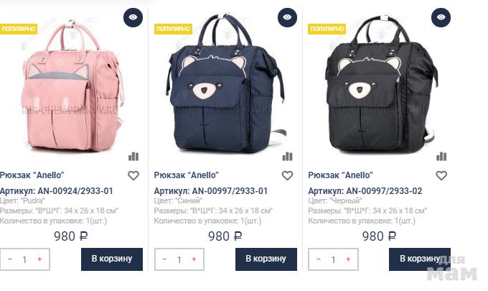Decrease quantity of the blue backpack
488x291 pixels.
[x=164, y=259]
